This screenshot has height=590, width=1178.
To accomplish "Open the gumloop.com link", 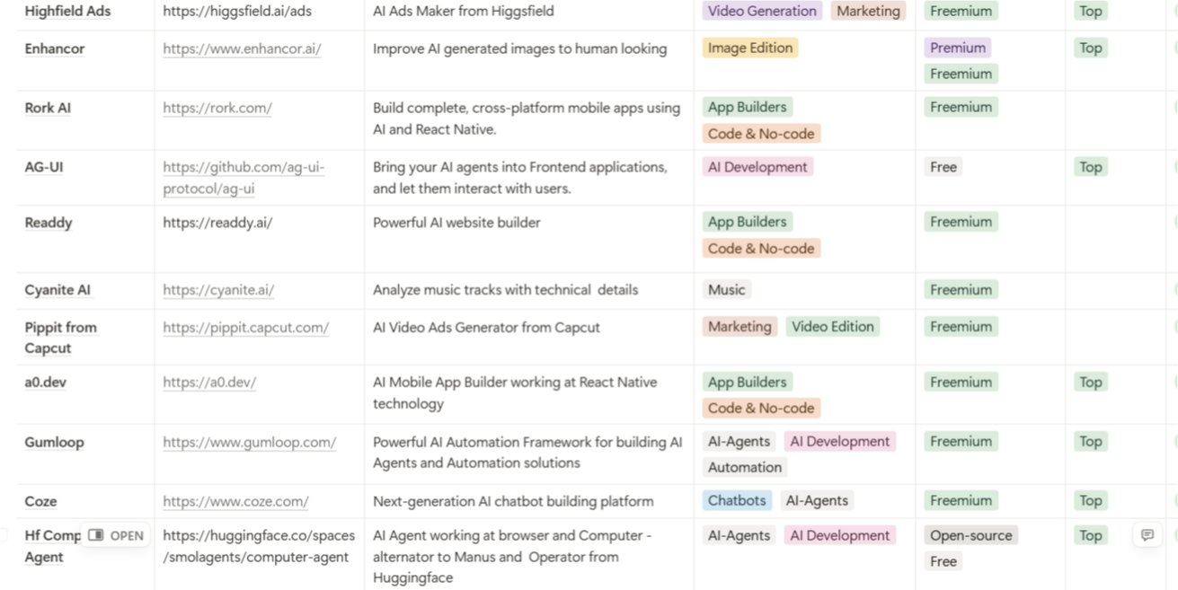I will pos(250,443).
